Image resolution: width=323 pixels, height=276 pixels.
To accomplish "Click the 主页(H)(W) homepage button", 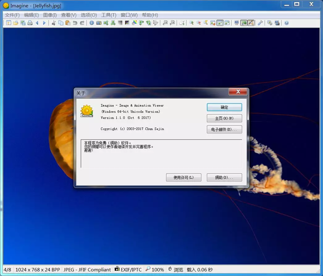I will 224,118.
